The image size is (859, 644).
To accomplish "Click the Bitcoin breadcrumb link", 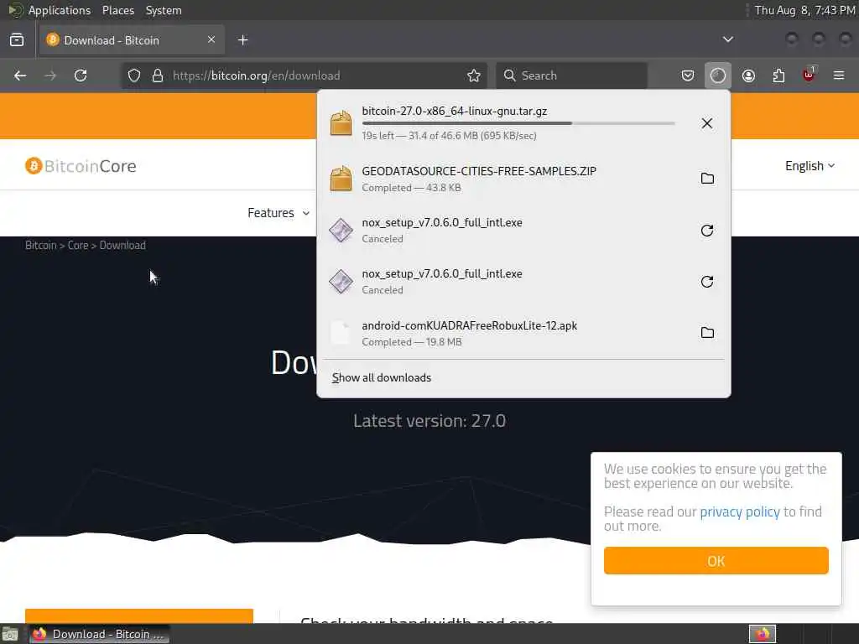I will [x=40, y=246].
